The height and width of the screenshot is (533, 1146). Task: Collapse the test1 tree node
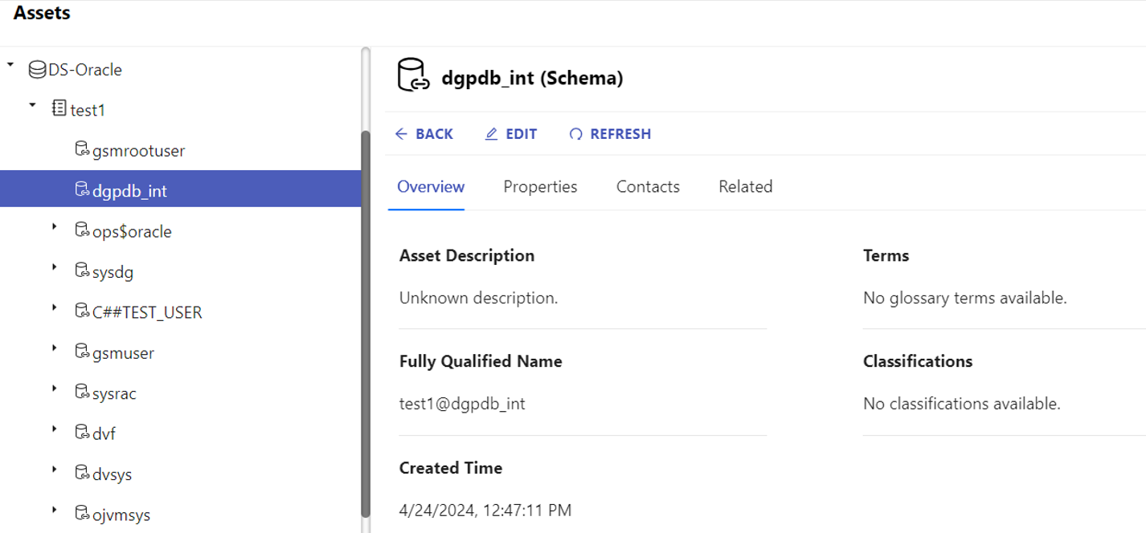point(32,104)
